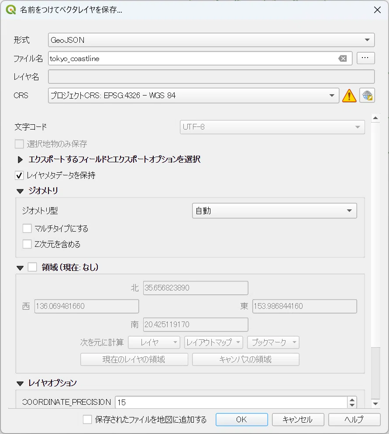
Task: Open the CRS dropdown showing EPSG:4326
Action: 193,96
